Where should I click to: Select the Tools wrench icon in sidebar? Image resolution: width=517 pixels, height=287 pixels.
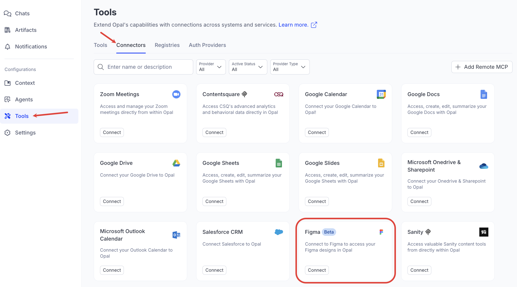(8, 116)
